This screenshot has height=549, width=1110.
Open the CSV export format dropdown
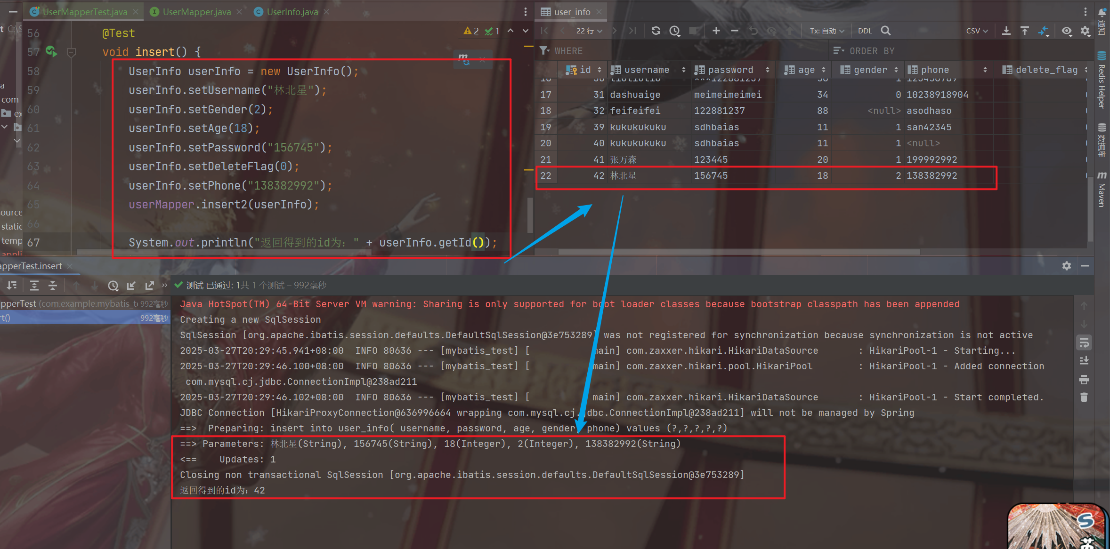coord(977,31)
